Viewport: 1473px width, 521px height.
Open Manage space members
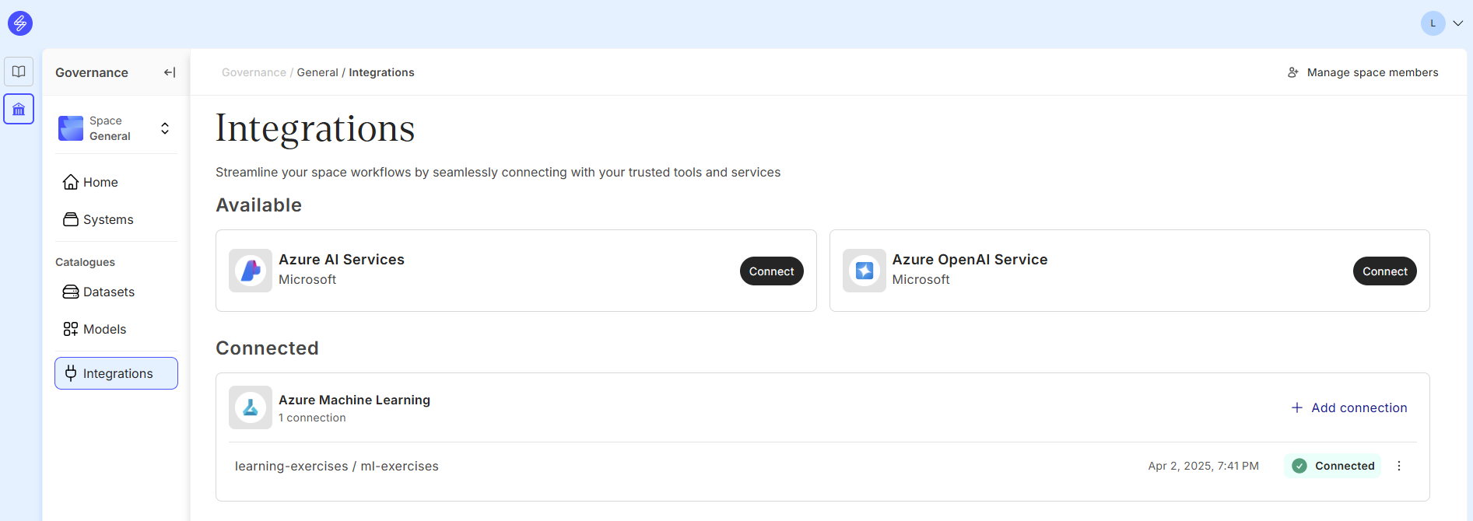click(x=1363, y=72)
